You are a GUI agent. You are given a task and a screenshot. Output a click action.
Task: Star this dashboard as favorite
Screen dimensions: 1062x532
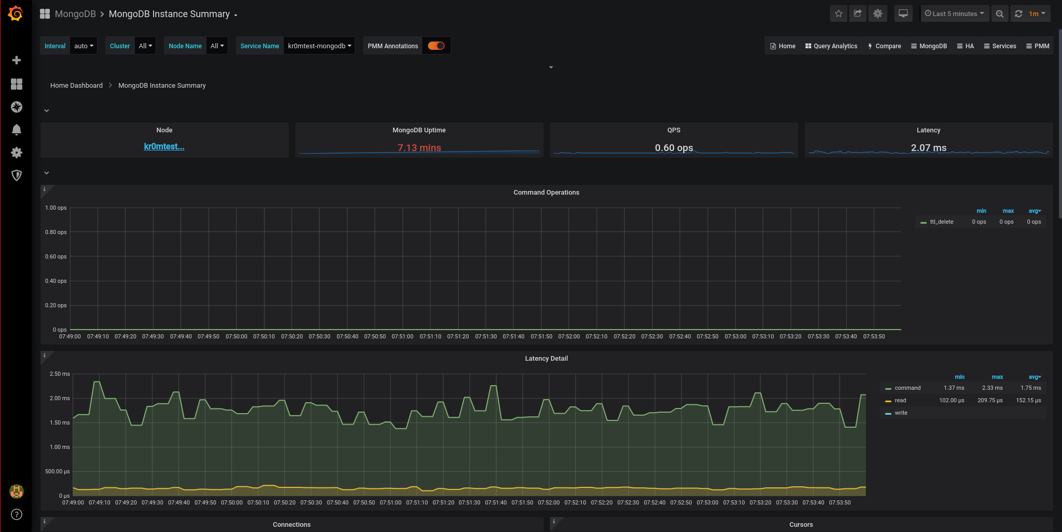click(x=838, y=14)
